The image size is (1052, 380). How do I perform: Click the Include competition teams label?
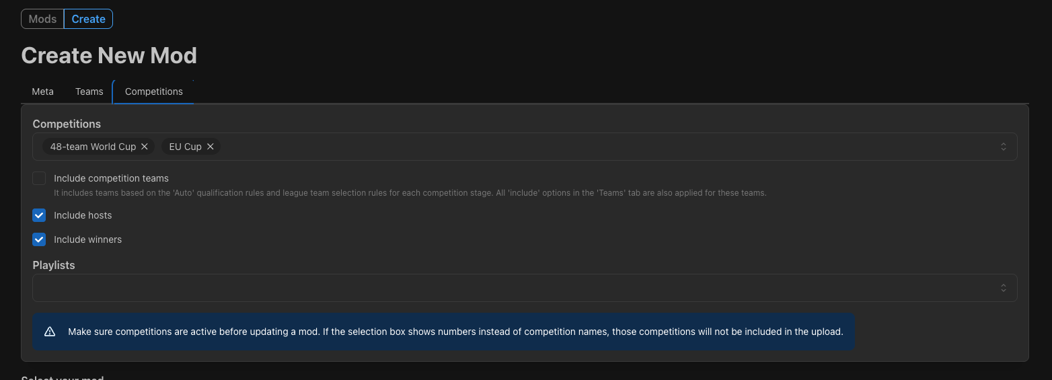pos(111,178)
